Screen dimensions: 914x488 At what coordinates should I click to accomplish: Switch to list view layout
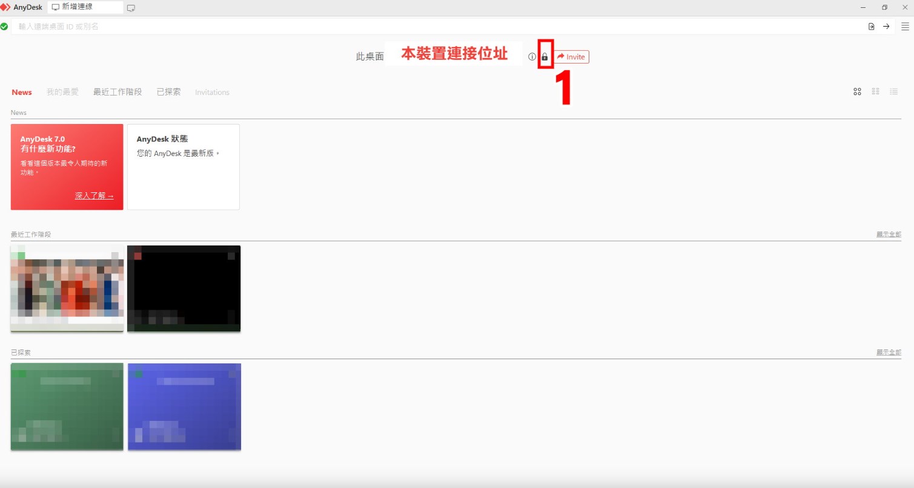[893, 92]
